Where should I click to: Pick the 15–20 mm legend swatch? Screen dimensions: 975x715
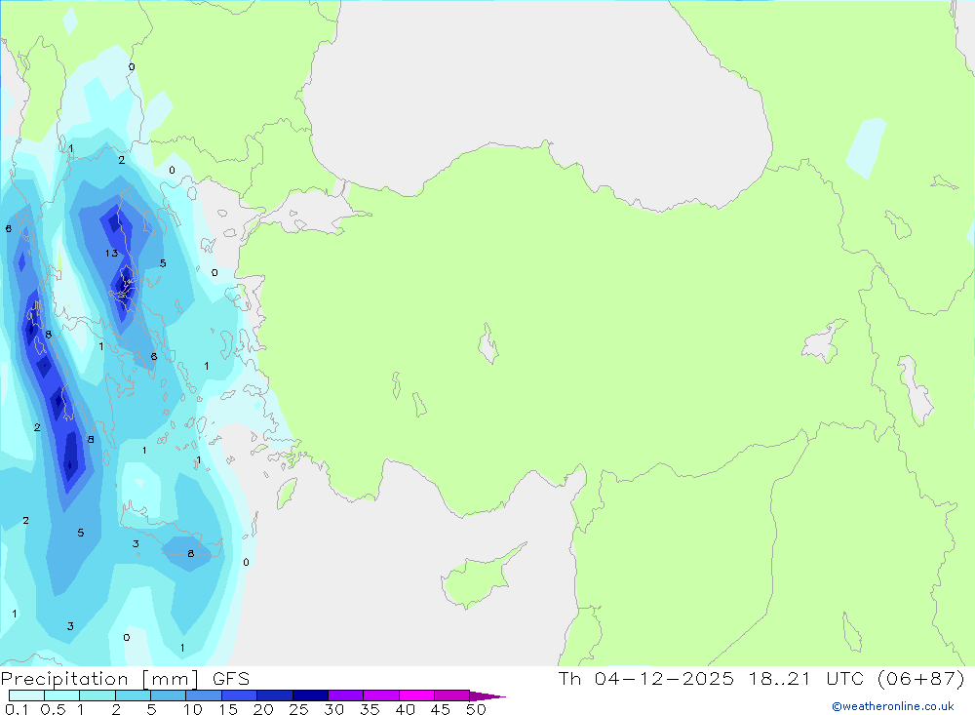(239, 695)
